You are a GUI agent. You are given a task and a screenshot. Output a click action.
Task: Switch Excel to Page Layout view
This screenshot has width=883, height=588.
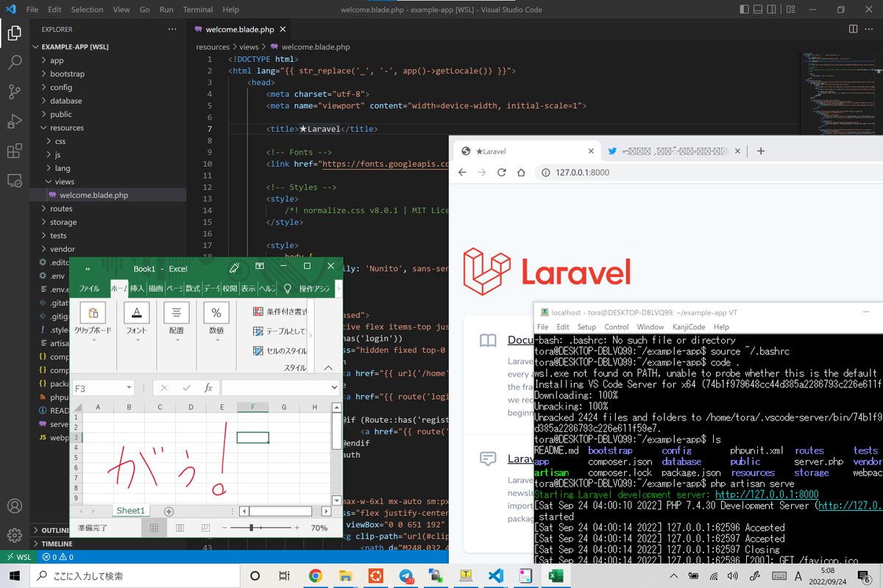coord(180,528)
